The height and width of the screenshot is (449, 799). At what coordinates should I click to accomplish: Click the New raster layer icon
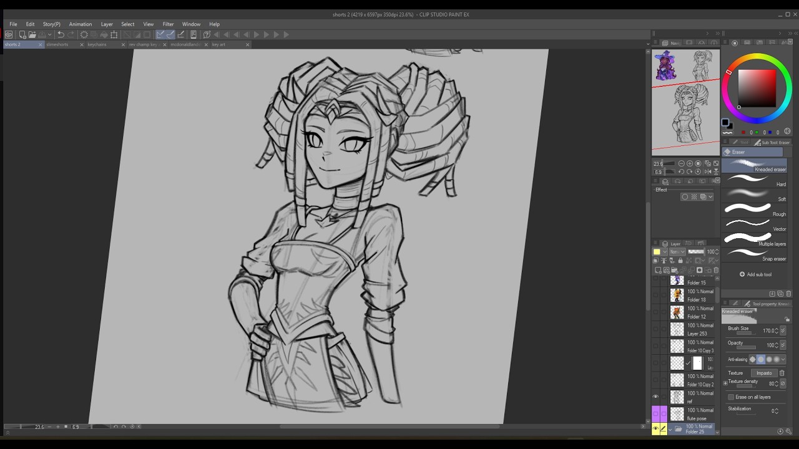[658, 270]
